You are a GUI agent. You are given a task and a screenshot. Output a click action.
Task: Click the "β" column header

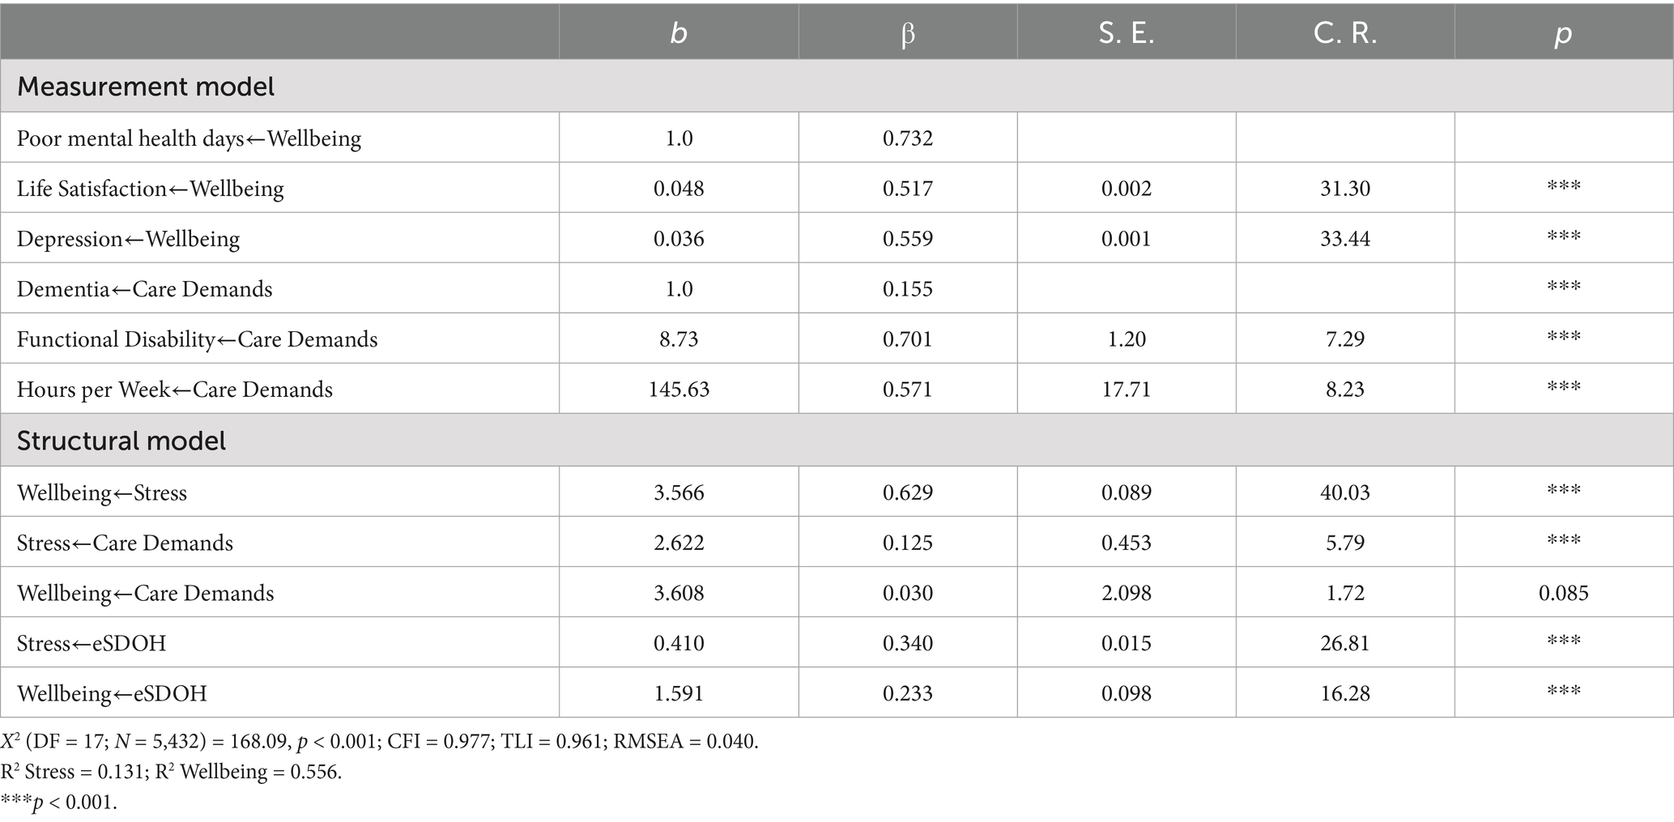(908, 33)
